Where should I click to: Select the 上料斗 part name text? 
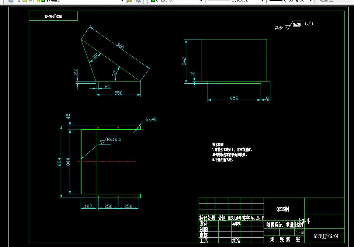(304, 221)
